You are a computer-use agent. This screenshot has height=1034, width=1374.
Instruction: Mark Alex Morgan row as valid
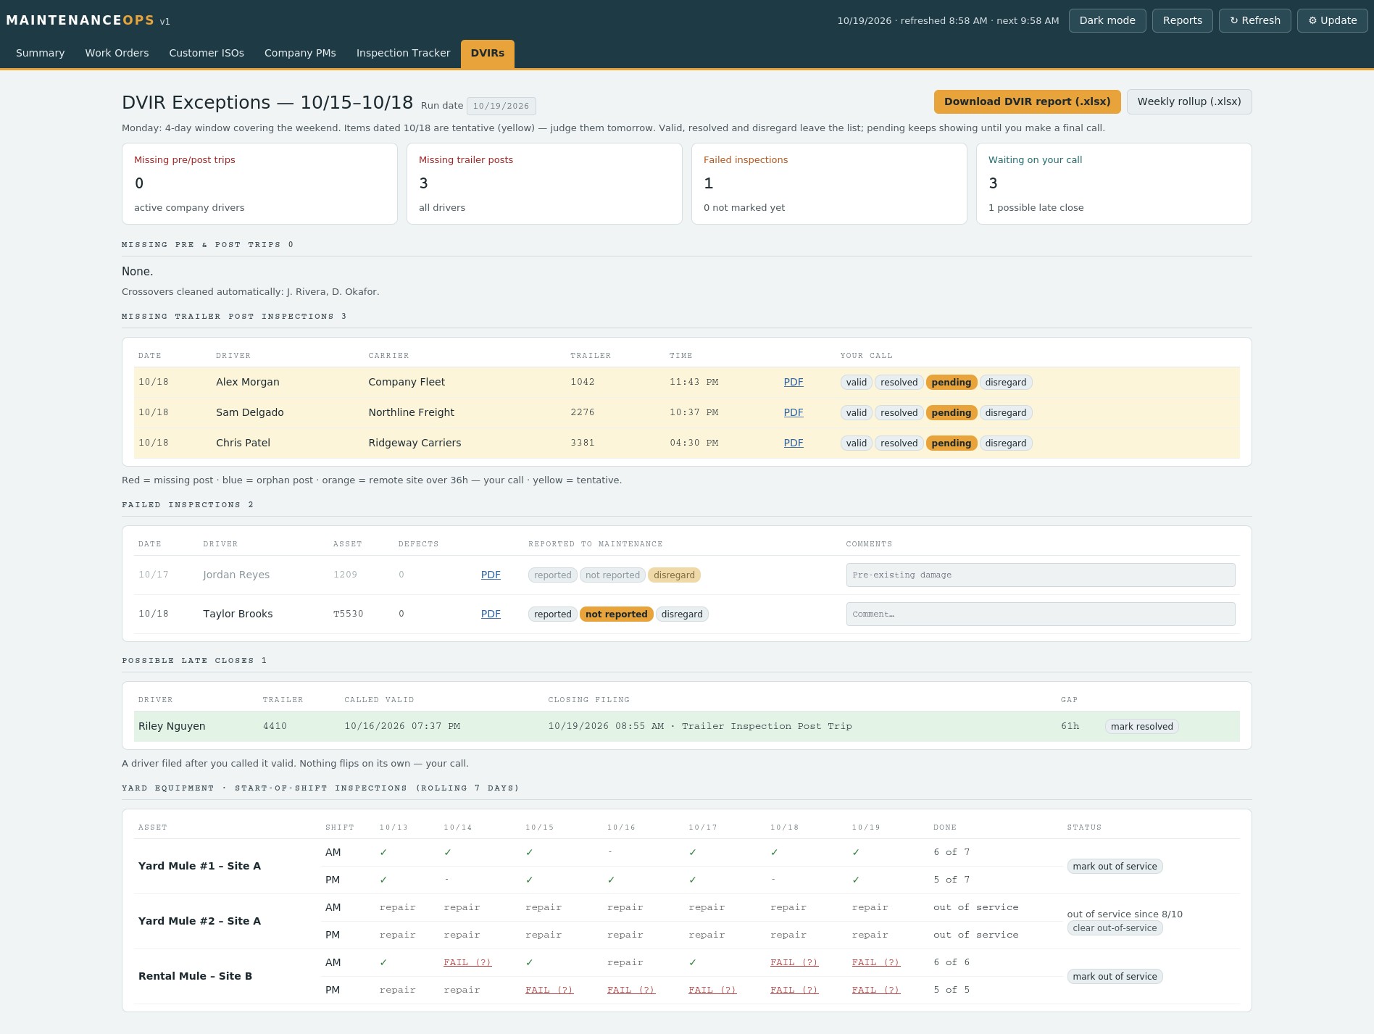[x=856, y=383]
